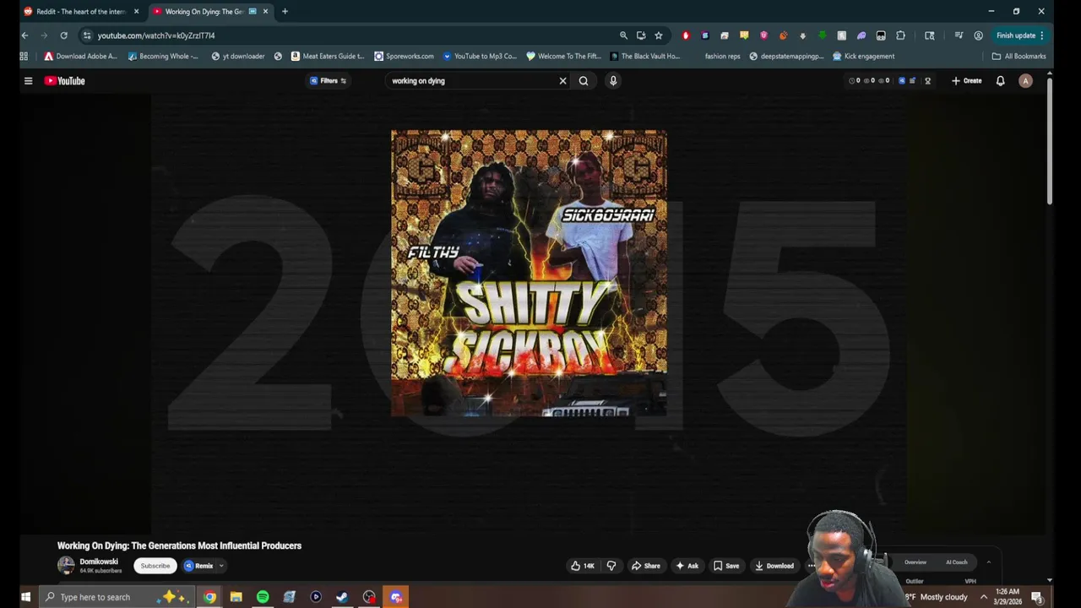This screenshot has width=1081, height=608.
Task: Open the account avatar menu
Action: pyautogui.click(x=1025, y=81)
